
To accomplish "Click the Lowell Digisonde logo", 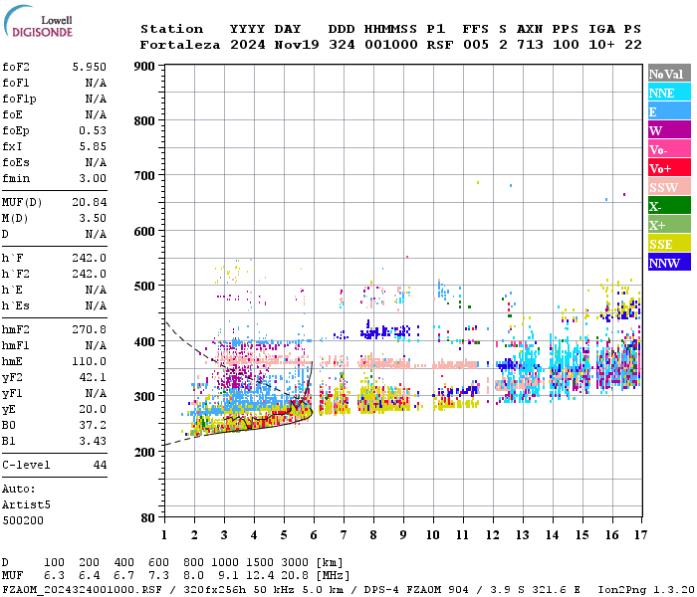I will 38,22.
